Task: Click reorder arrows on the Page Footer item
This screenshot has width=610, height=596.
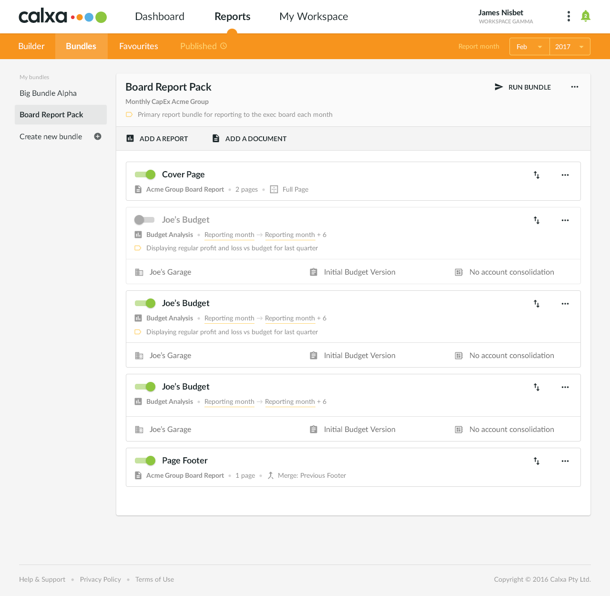Action: (537, 461)
